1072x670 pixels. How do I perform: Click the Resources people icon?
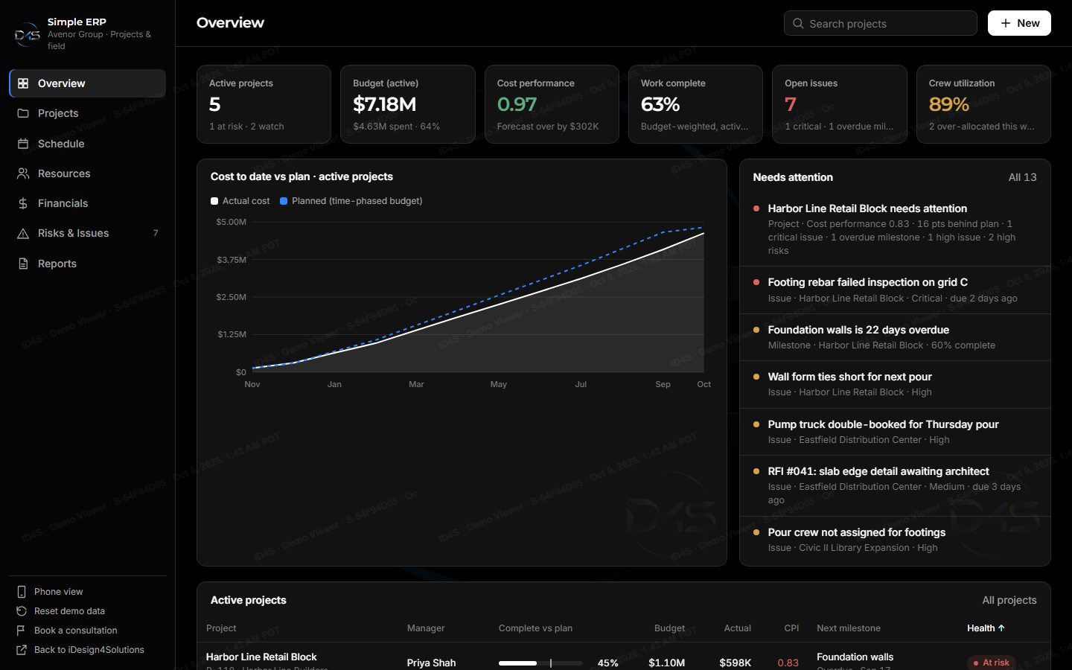[23, 173]
